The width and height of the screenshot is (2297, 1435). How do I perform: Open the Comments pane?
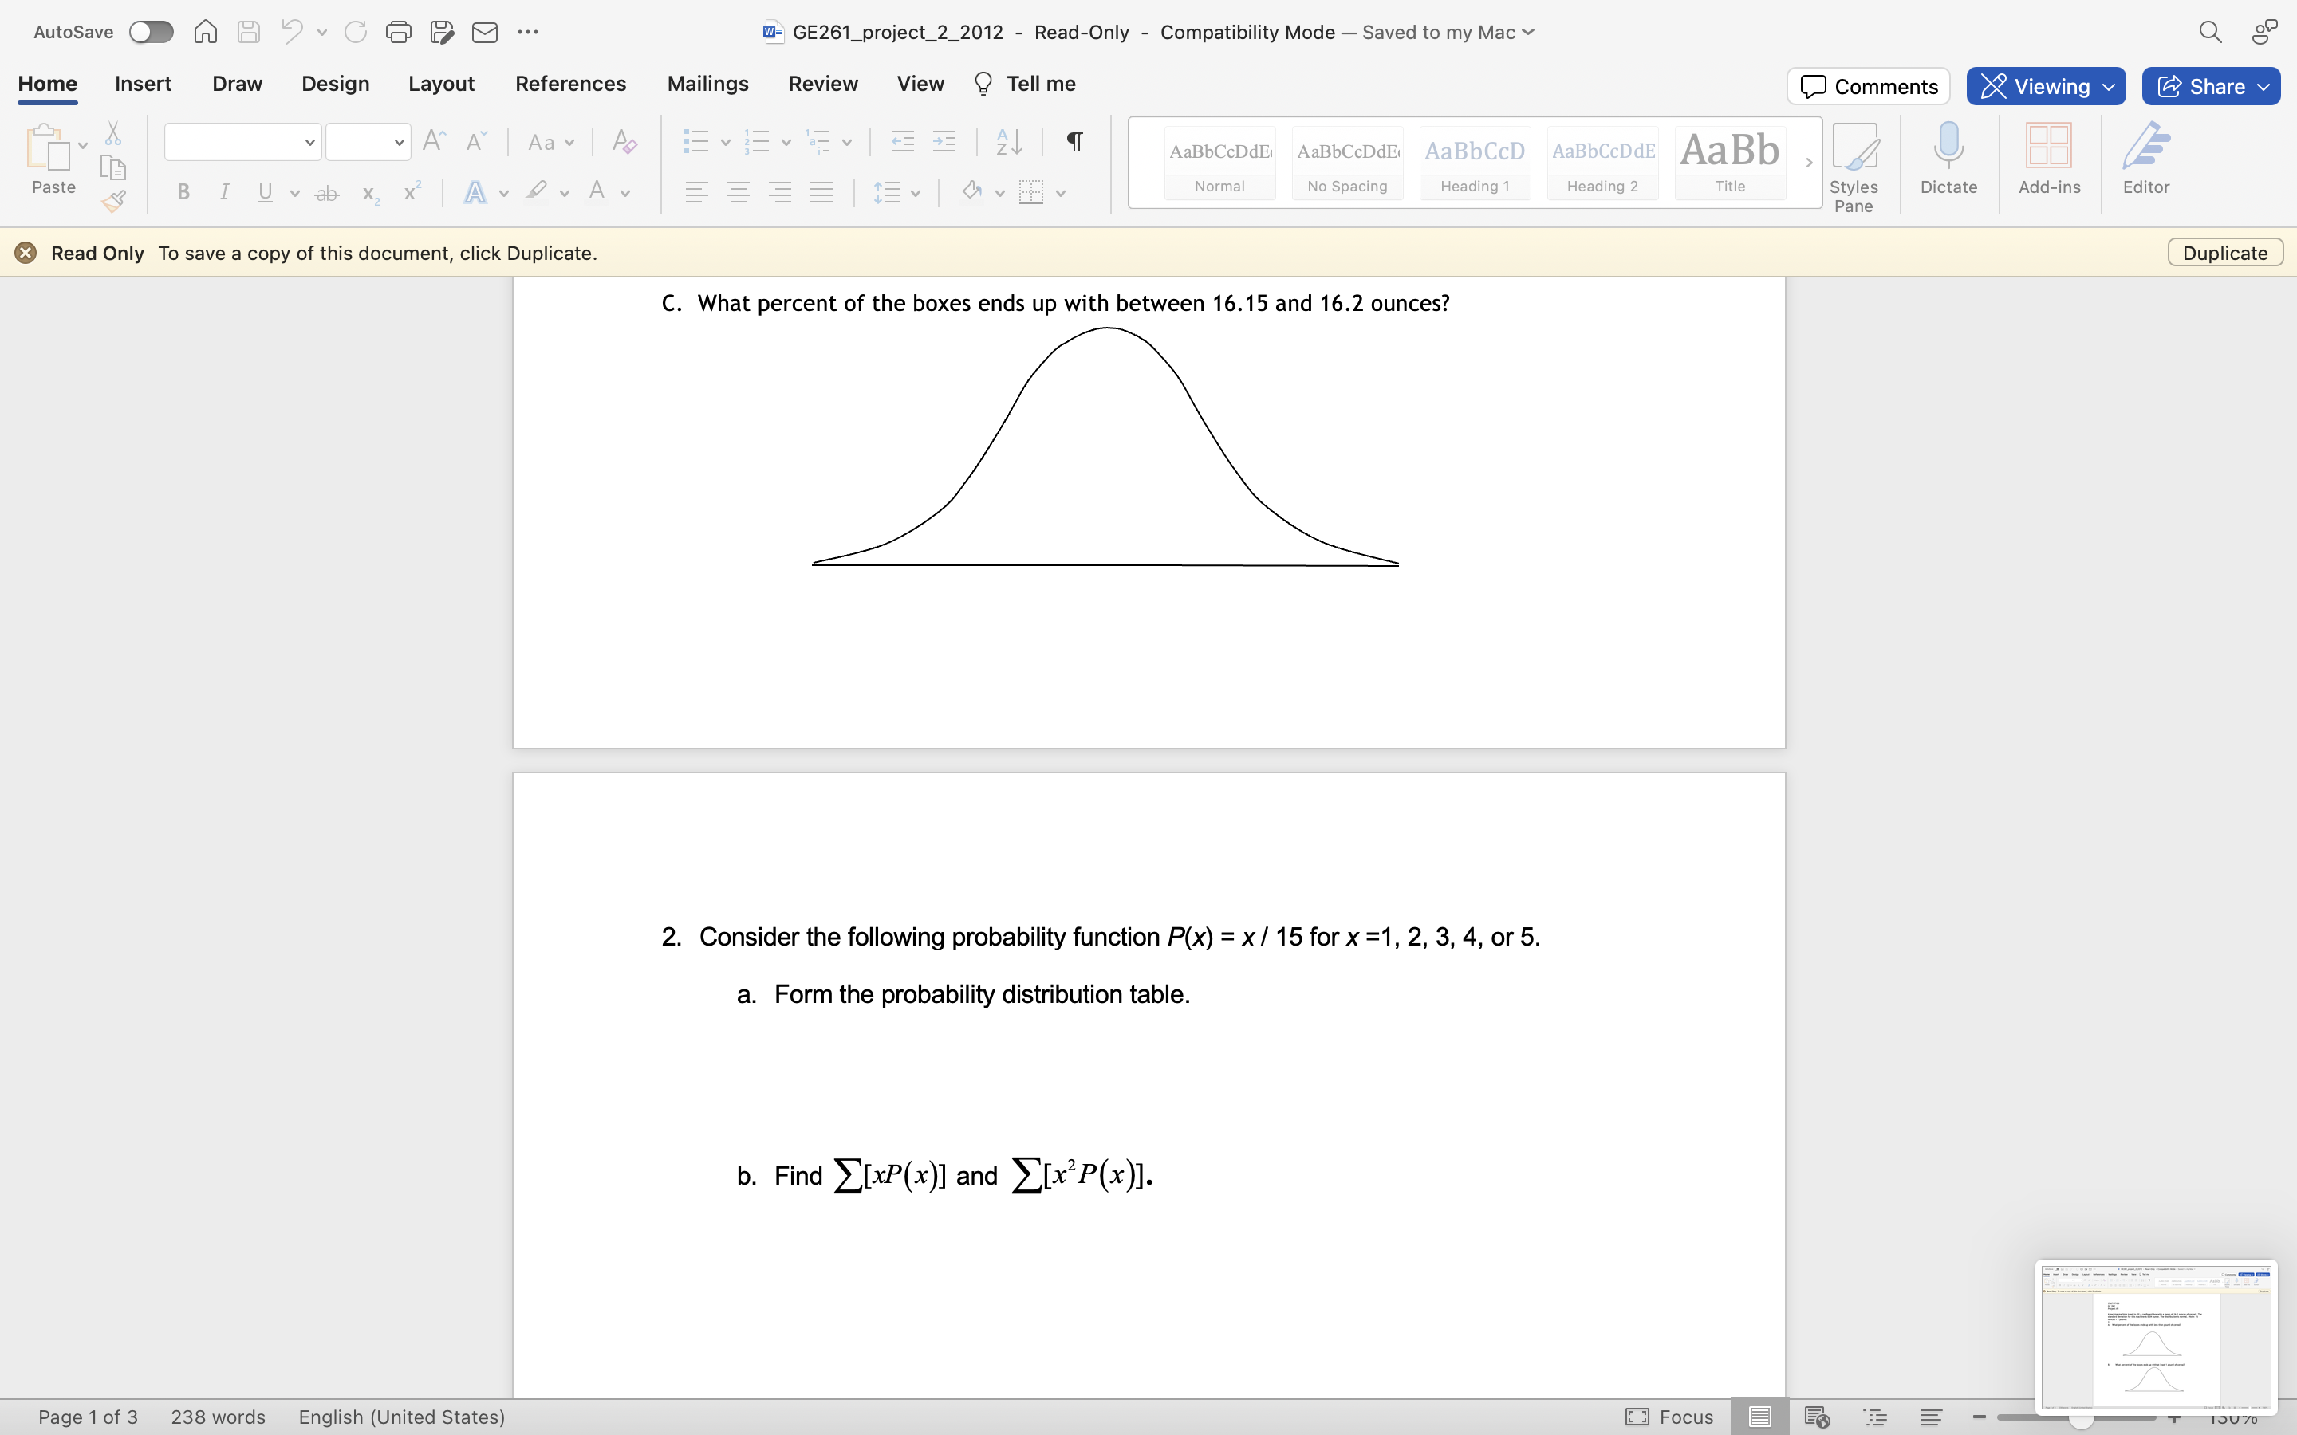point(1867,86)
